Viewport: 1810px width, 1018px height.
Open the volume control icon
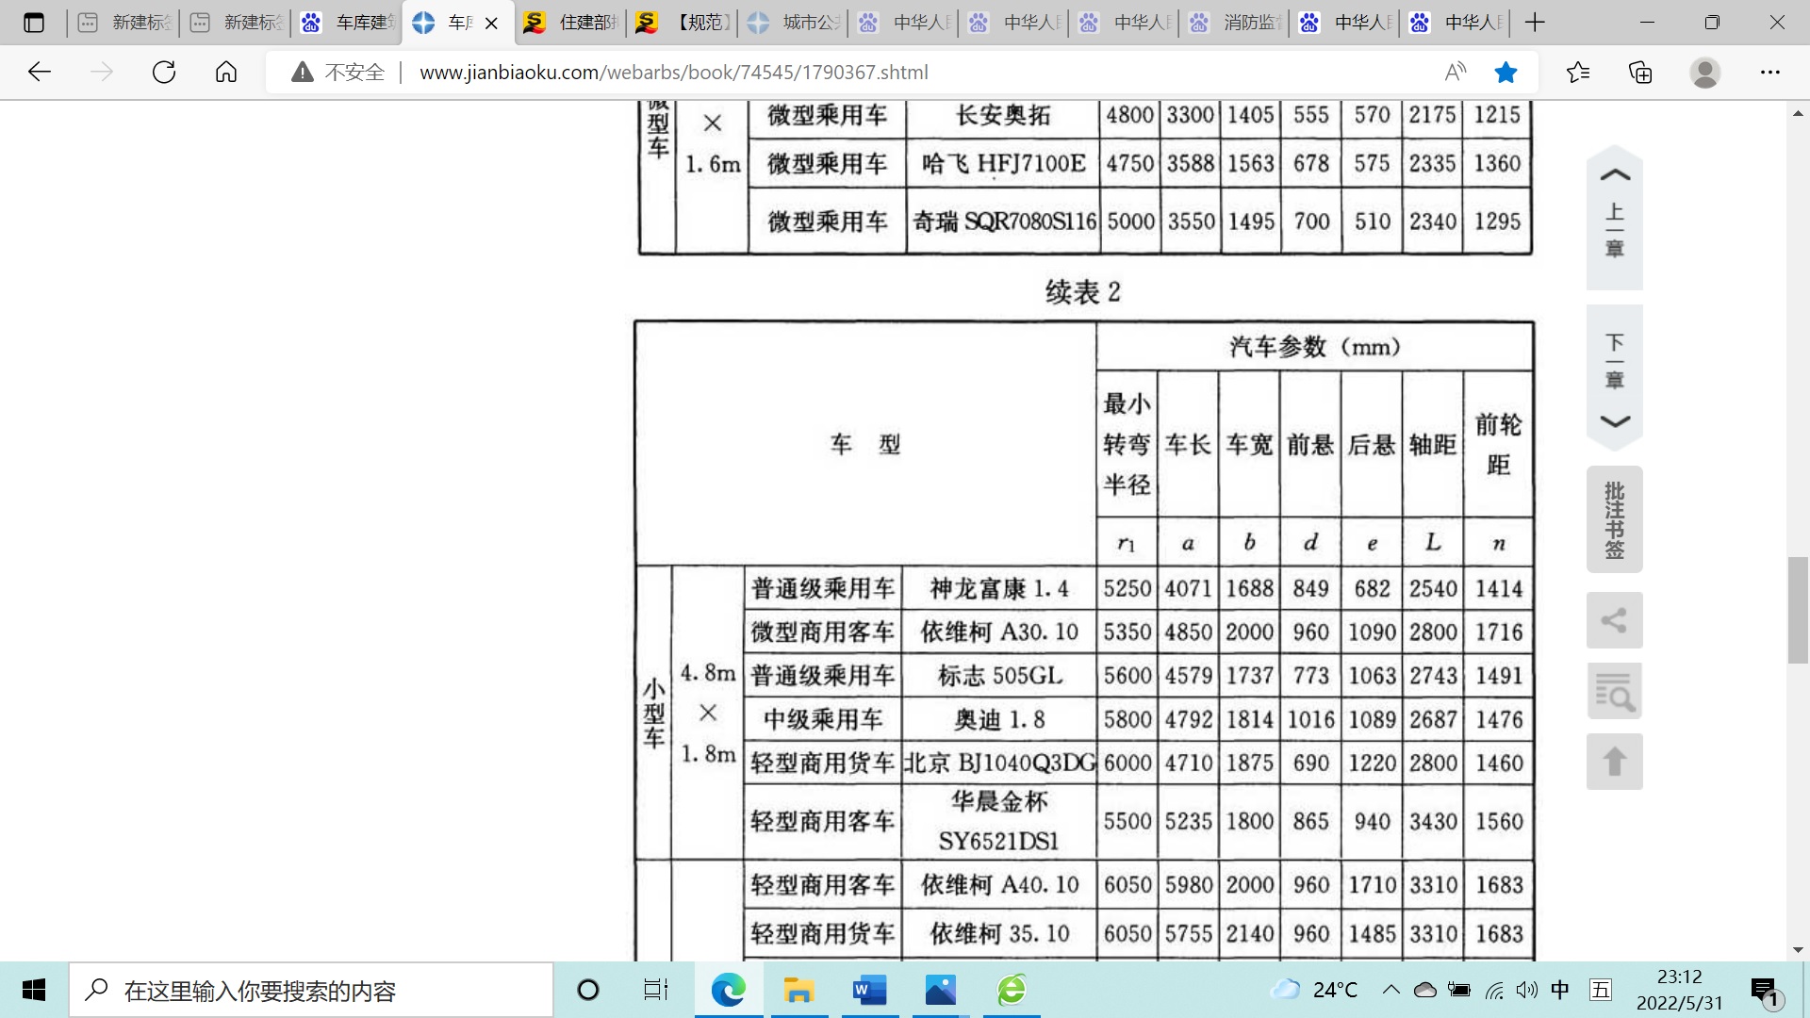(x=1526, y=990)
